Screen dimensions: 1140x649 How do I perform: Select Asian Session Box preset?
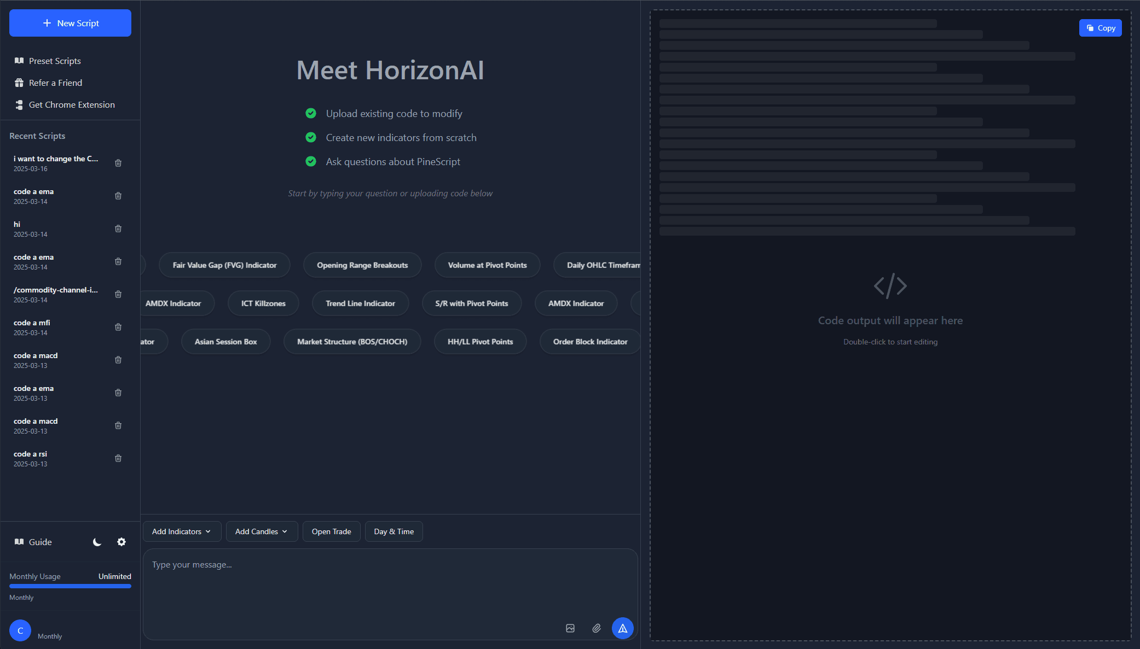click(225, 342)
